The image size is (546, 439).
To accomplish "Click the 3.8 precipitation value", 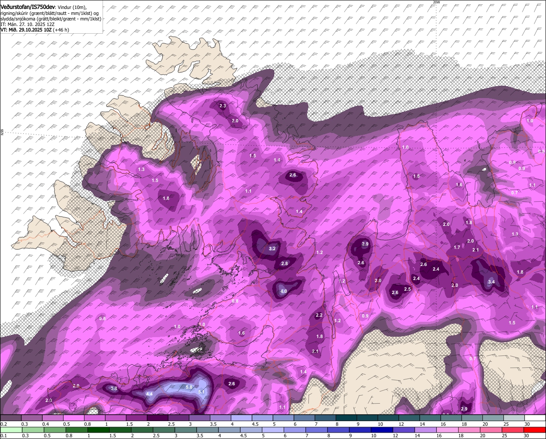I will (114, 388).
